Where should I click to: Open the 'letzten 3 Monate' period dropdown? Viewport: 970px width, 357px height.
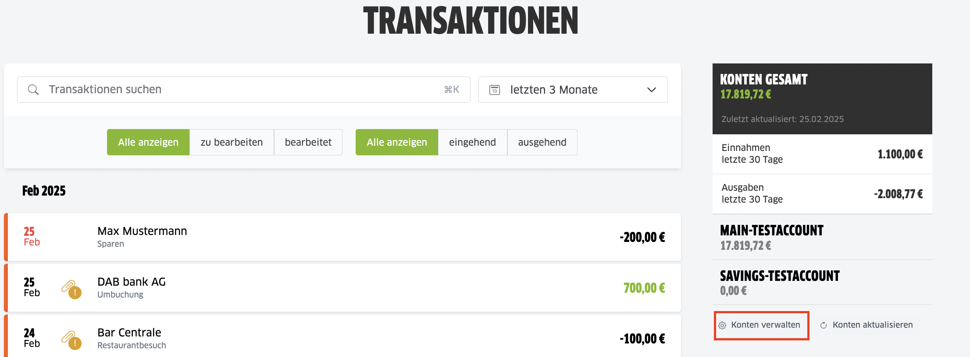[x=573, y=90]
